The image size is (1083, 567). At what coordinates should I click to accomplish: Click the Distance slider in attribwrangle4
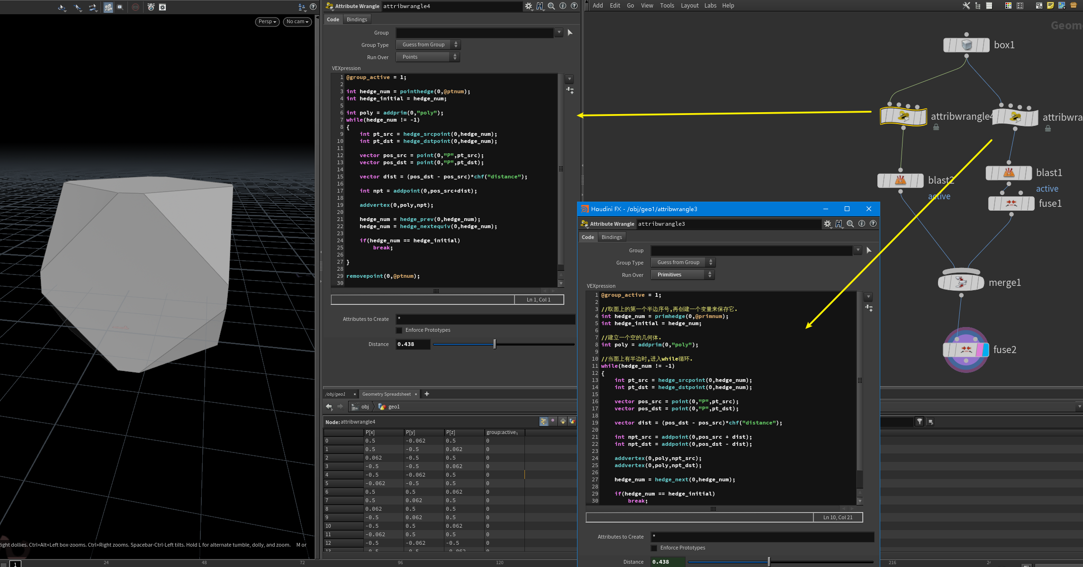click(x=495, y=345)
